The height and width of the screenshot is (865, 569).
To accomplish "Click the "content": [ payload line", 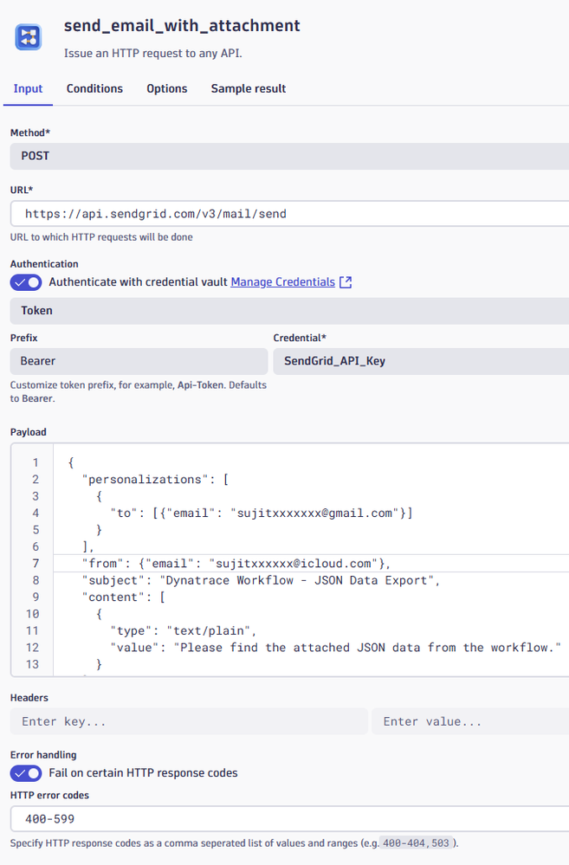I will [x=123, y=597].
